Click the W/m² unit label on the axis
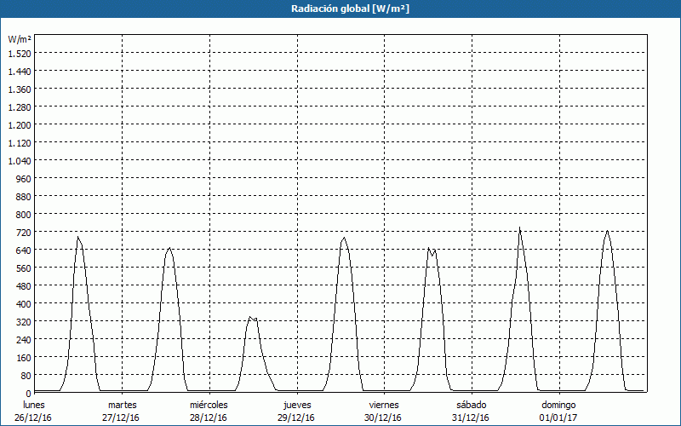The width and height of the screenshot is (681, 426). point(20,39)
